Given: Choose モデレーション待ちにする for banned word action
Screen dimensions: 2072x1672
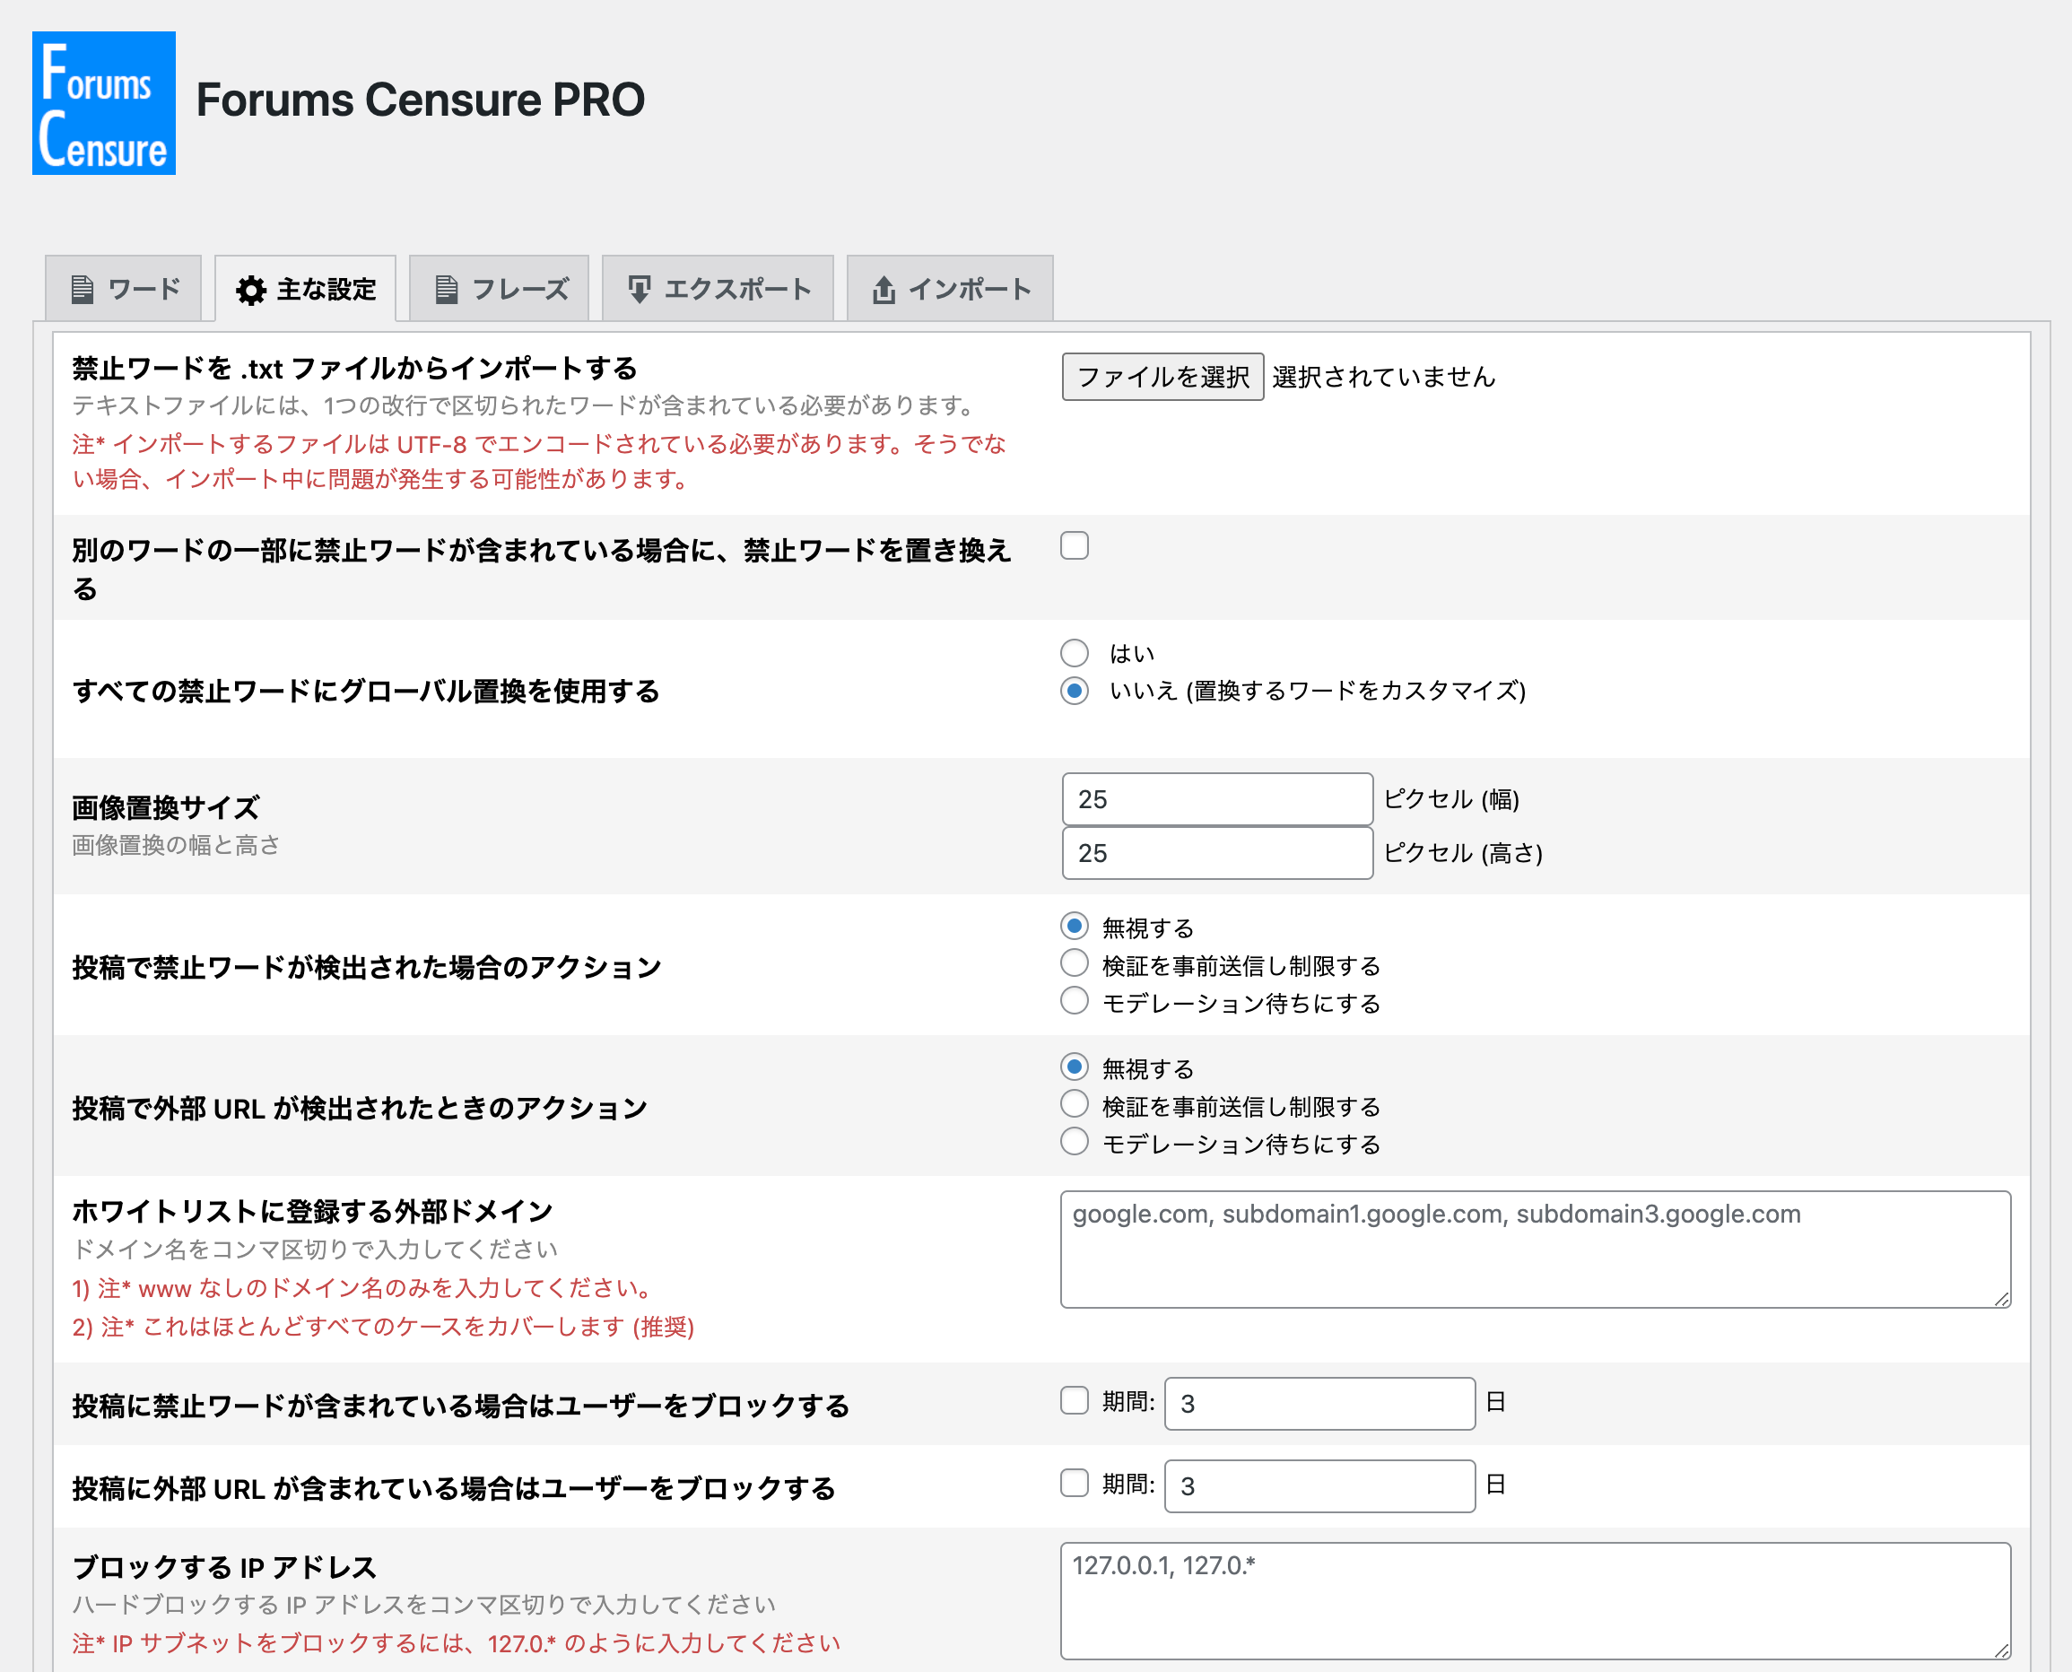Looking at the screenshot, I should (x=1074, y=1002).
